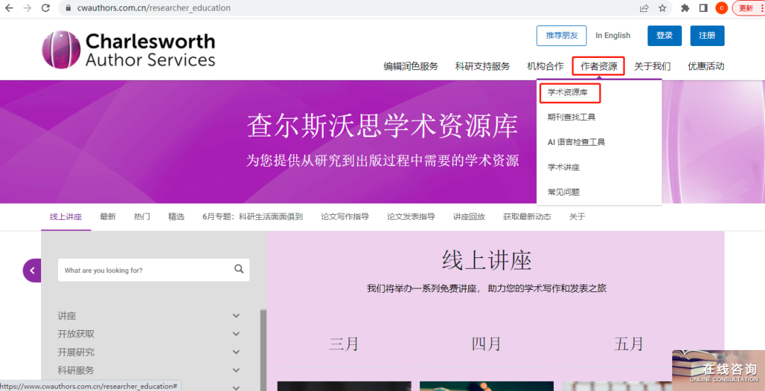Go back to the previous page
Image resolution: width=765 pixels, height=391 pixels.
[x=8, y=8]
